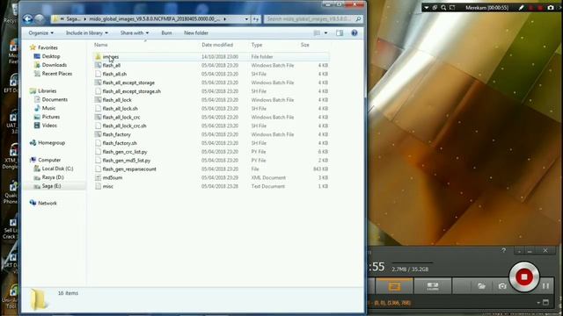563x316 pixels.
Task: Select the flash_all_lock_crc batch file
Action: tap(121, 117)
